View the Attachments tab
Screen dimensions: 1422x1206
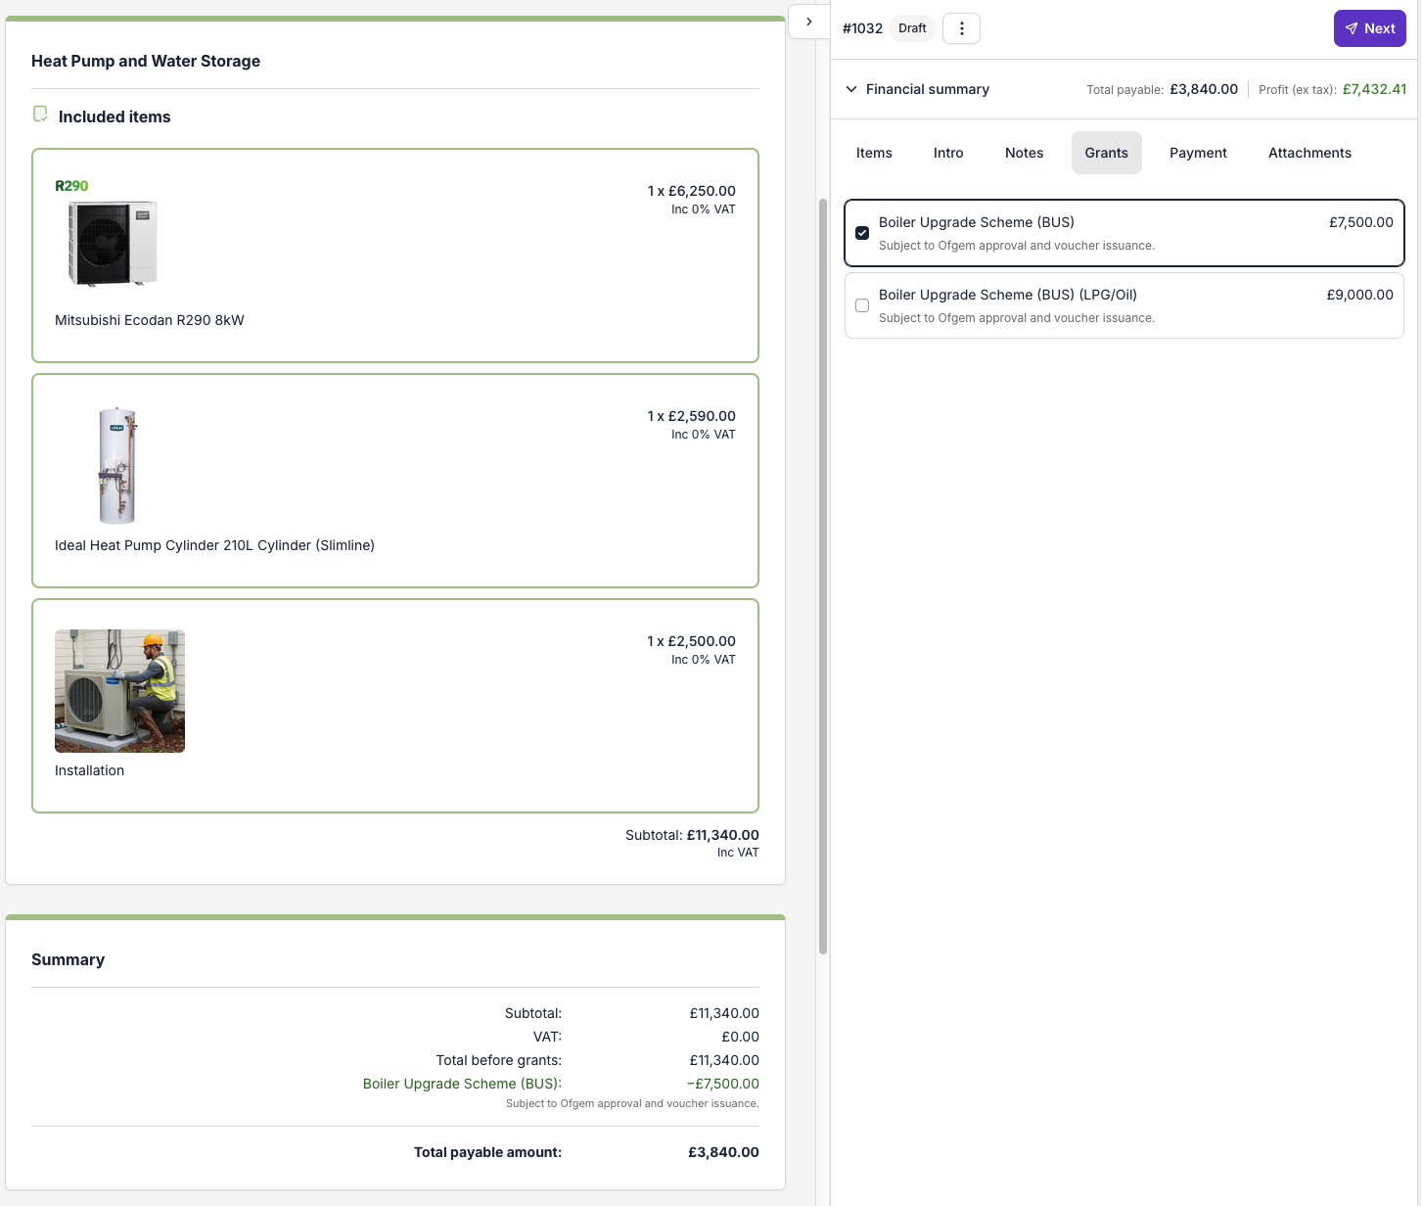coord(1309,153)
